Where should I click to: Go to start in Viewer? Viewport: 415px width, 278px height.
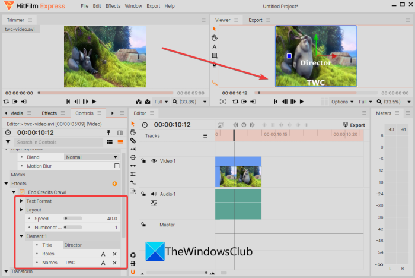(x=276, y=102)
